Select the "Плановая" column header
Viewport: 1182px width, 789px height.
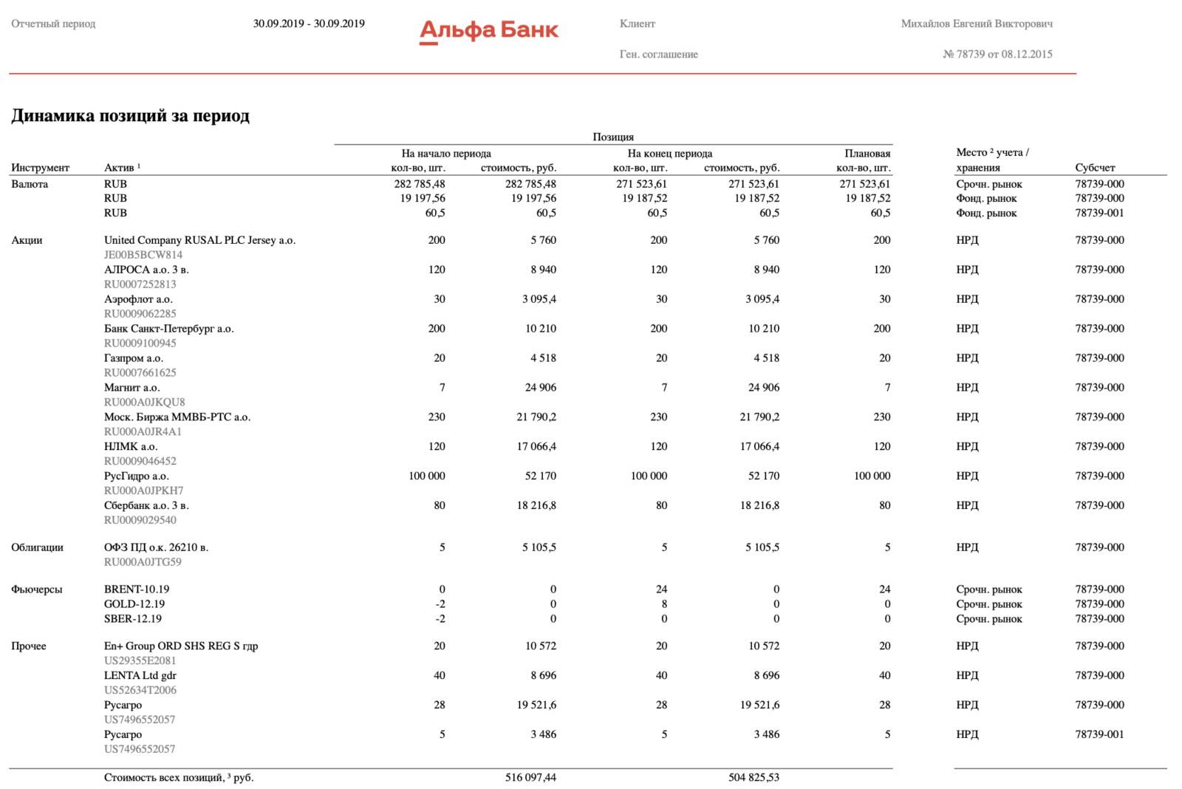[867, 154]
